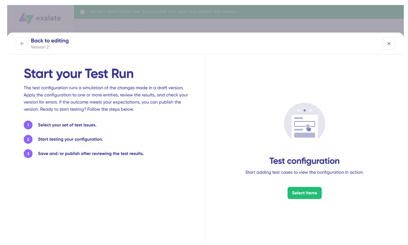The height and width of the screenshot is (245, 408).
Task: Click 'Select your set of test issues.' text
Action: coord(67,125)
